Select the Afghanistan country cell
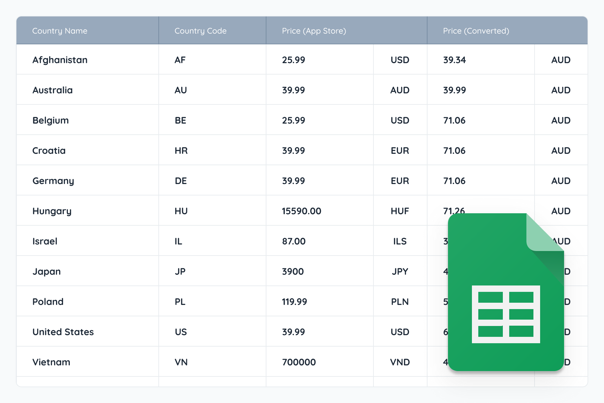This screenshot has width=604, height=403. click(x=60, y=60)
